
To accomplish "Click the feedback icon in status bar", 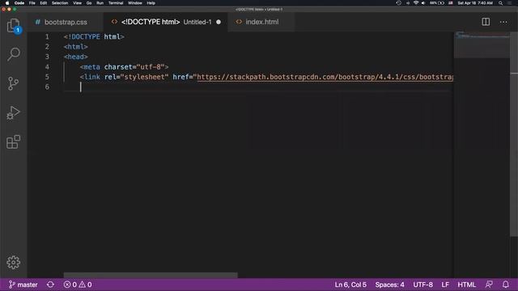I will tap(489, 285).
